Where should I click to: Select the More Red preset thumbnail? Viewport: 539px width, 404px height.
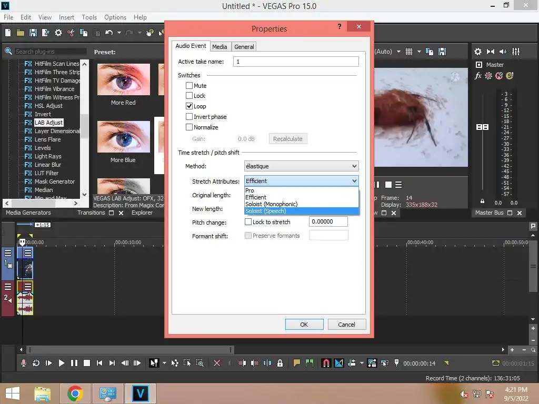[123, 80]
